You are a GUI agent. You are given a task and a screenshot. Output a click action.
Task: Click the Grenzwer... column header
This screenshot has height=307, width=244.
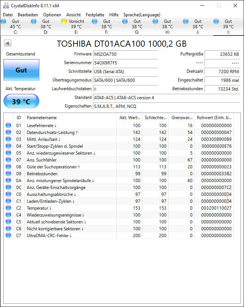pyautogui.click(x=181, y=117)
